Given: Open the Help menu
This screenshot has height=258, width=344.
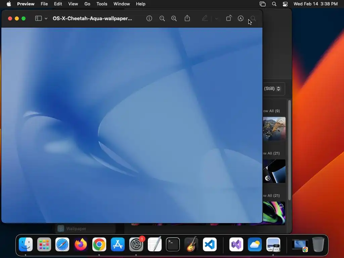Looking at the screenshot, I should coord(141,4).
